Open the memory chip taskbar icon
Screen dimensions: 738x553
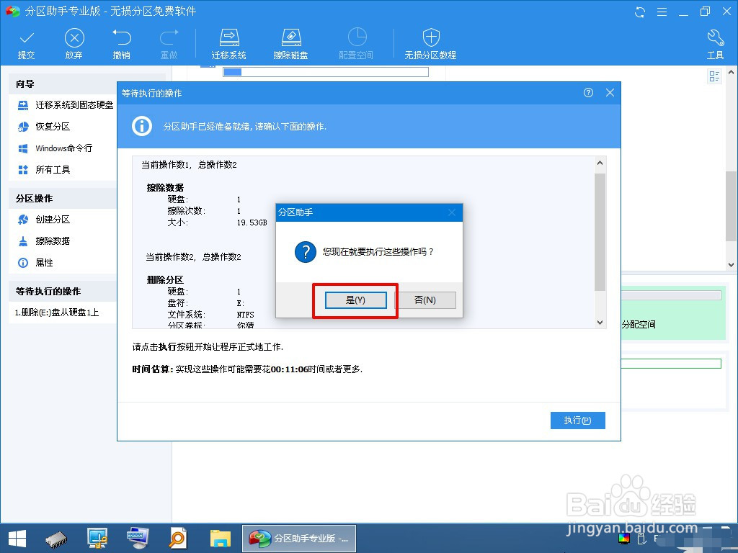[x=56, y=539]
